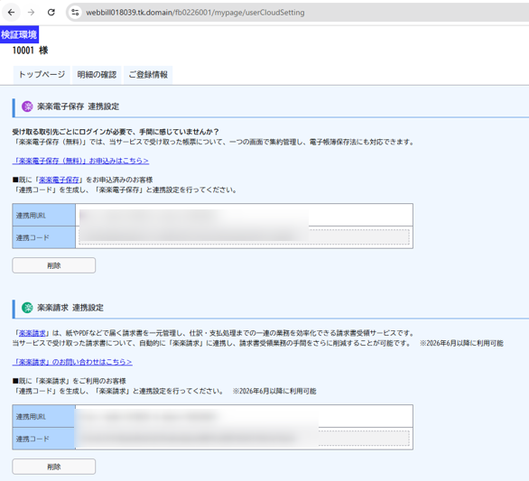Open 「楽楽電子保存（無料）」お申込みはこちら link

coord(80,161)
